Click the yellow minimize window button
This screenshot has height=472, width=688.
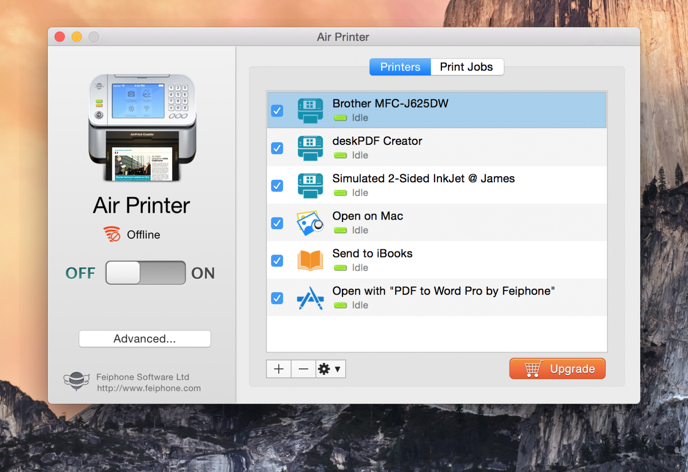[x=77, y=37]
